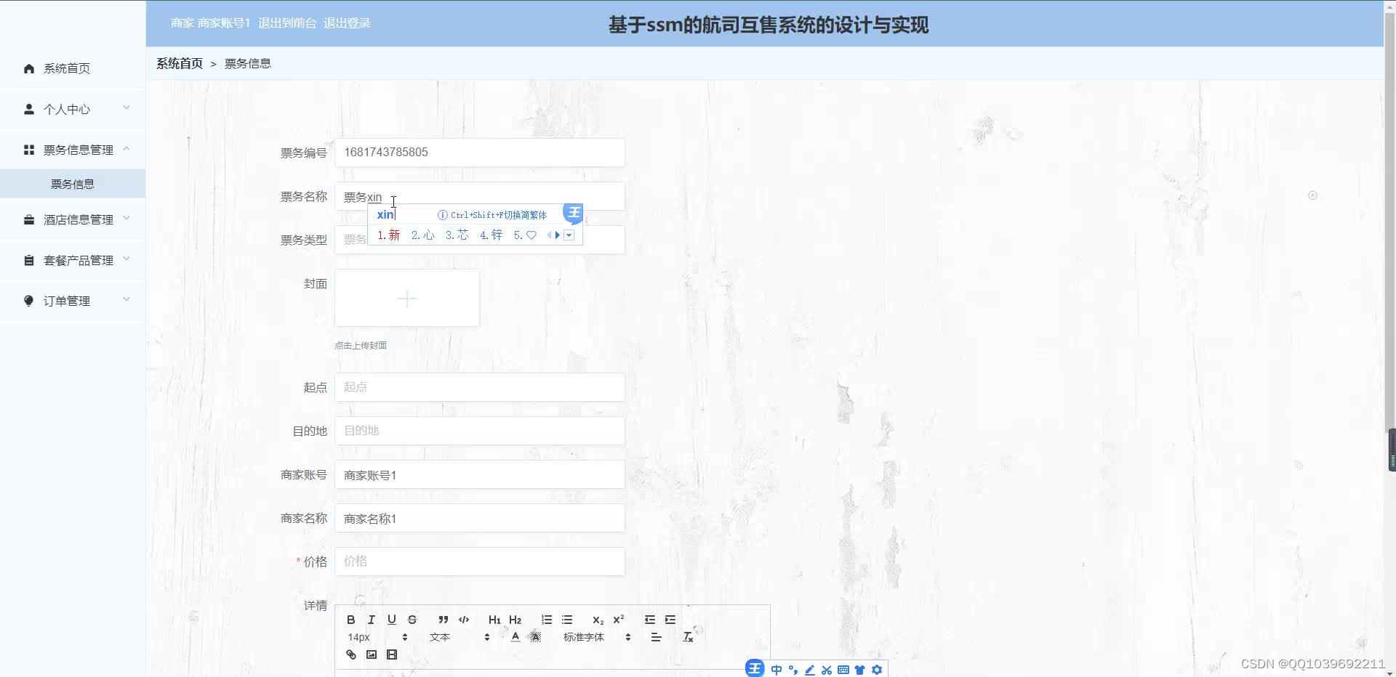Open the IME settings gear
This screenshot has width=1396, height=677.
[877, 670]
